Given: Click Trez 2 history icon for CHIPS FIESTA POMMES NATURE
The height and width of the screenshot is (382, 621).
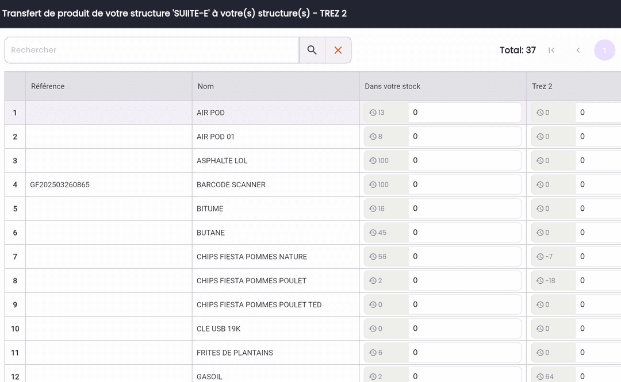Looking at the screenshot, I should click(x=539, y=257).
